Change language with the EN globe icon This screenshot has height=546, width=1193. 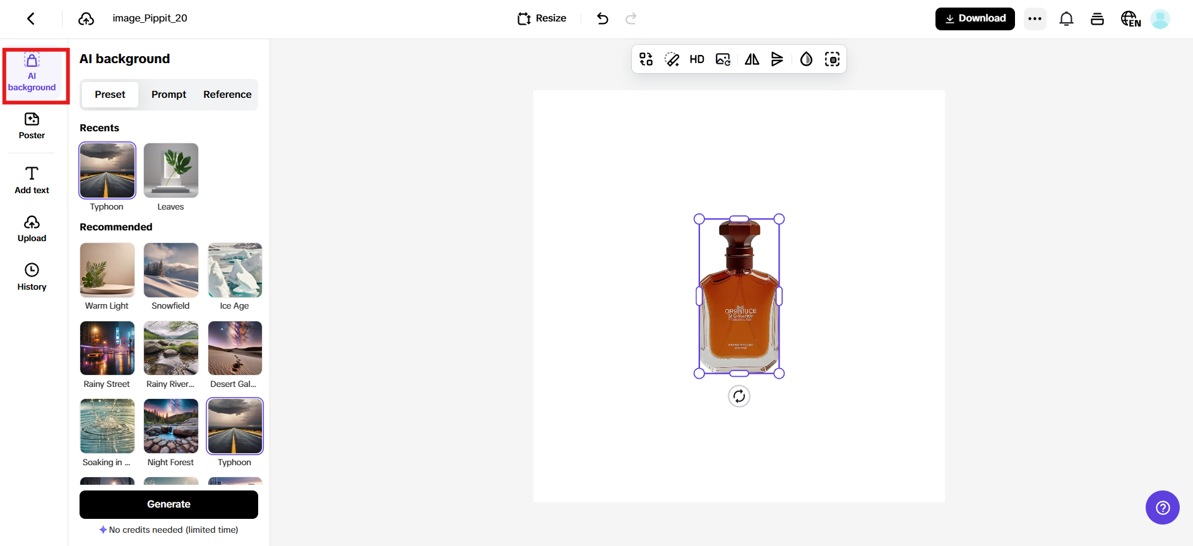click(x=1131, y=19)
